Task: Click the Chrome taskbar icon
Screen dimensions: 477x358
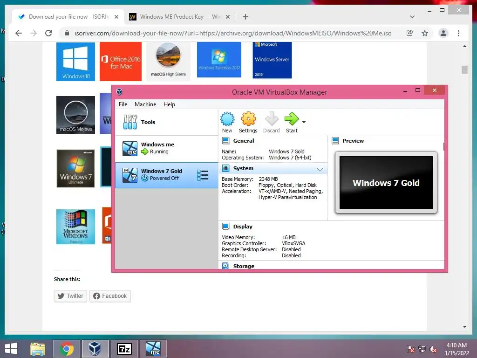Action: [67, 349]
